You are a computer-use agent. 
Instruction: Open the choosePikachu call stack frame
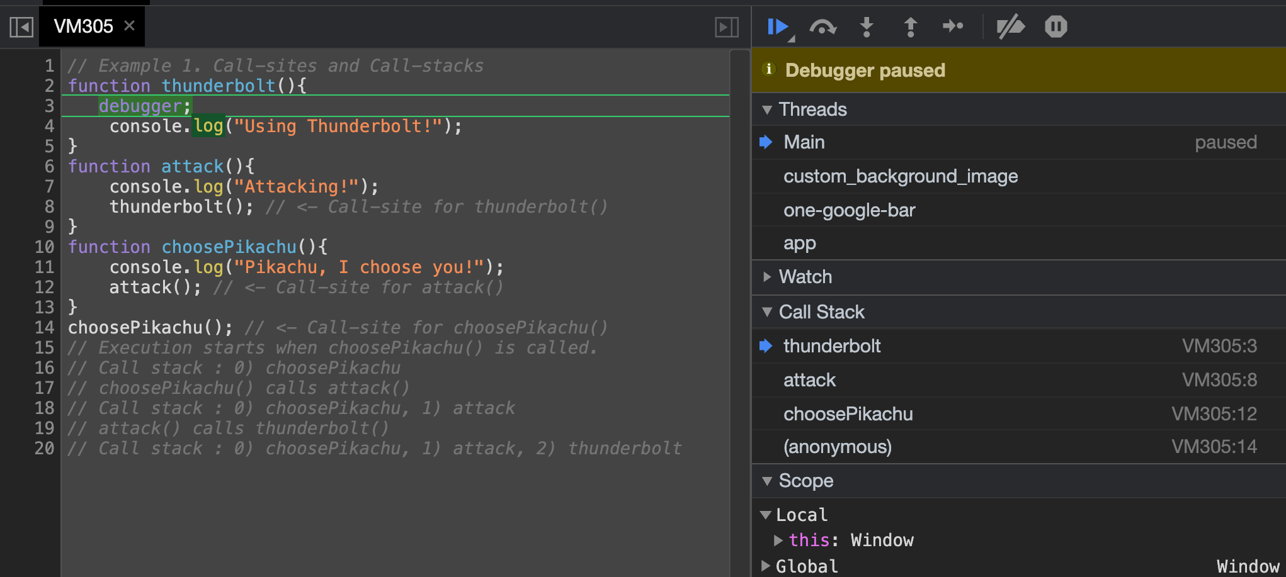click(x=848, y=413)
